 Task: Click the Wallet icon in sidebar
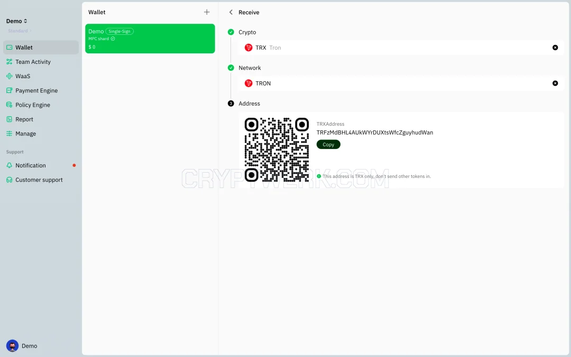tap(10, 48)
